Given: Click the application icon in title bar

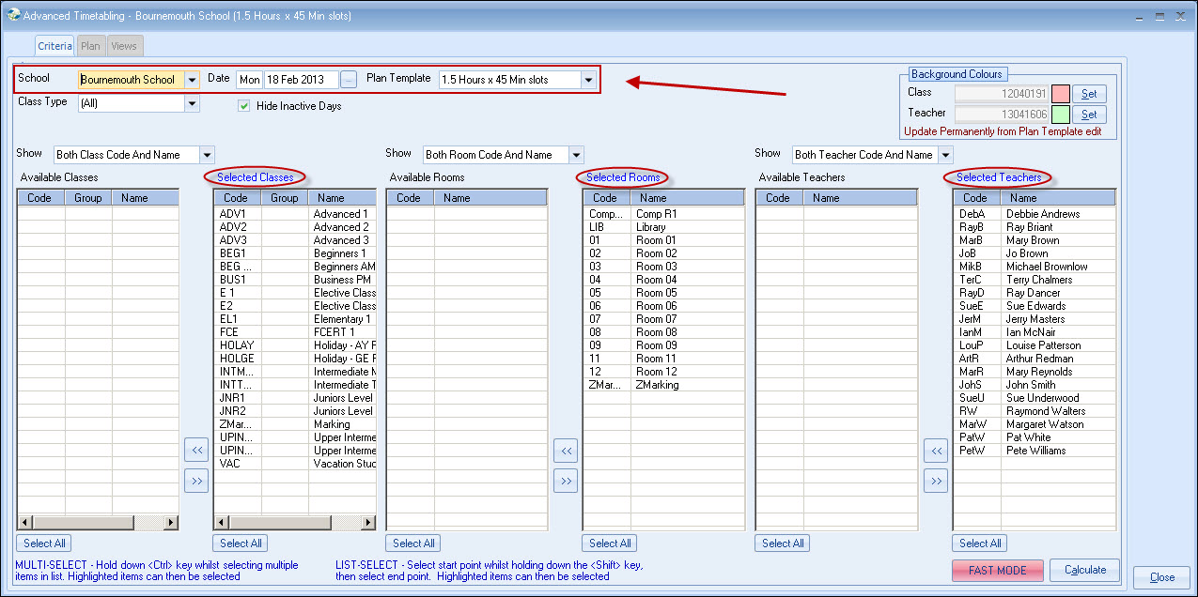Looking at the screenshot, I should pos(12,15).
